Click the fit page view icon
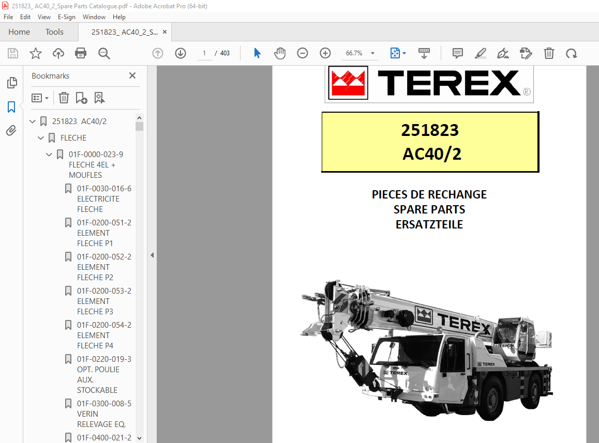The height and width of the screenshot is (443, 599). 395,53
